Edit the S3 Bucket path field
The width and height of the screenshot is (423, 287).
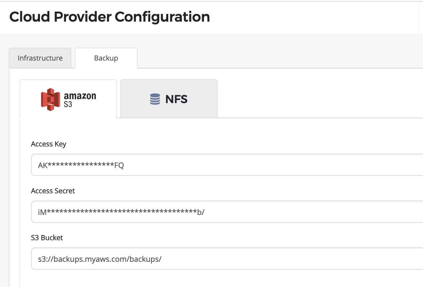pos(227,259)
